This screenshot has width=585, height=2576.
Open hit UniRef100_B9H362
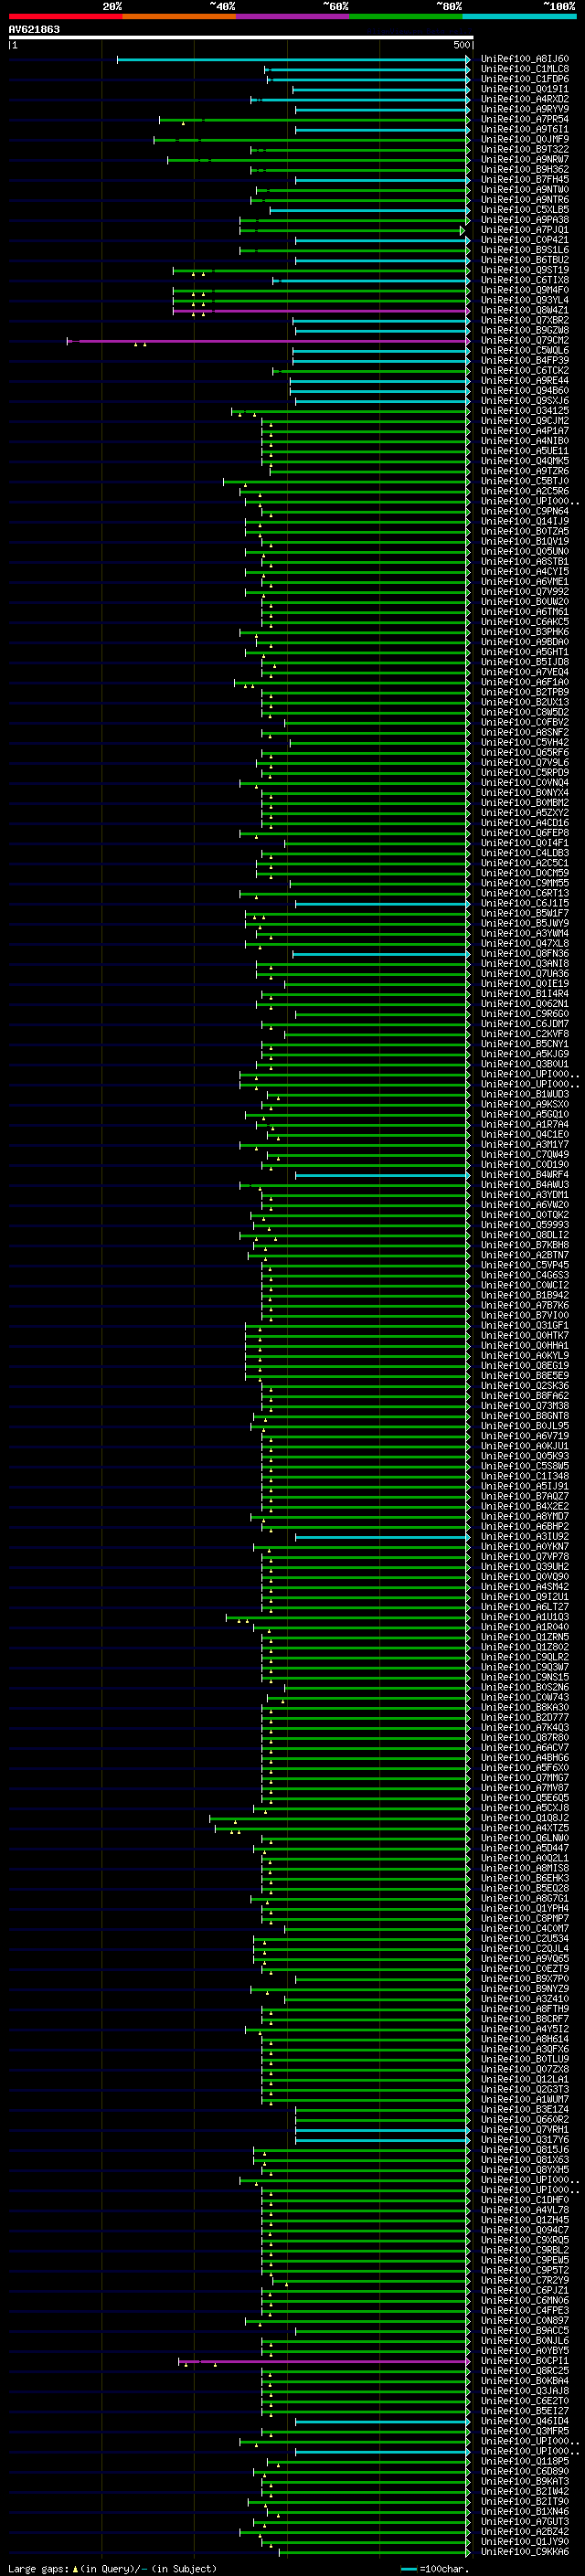pyautogui.click(x=525, y=169)
